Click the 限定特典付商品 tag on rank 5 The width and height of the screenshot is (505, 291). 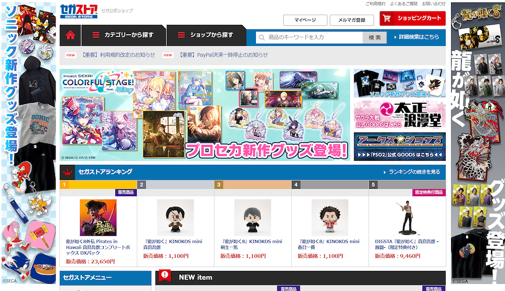(x=429, y=193)
